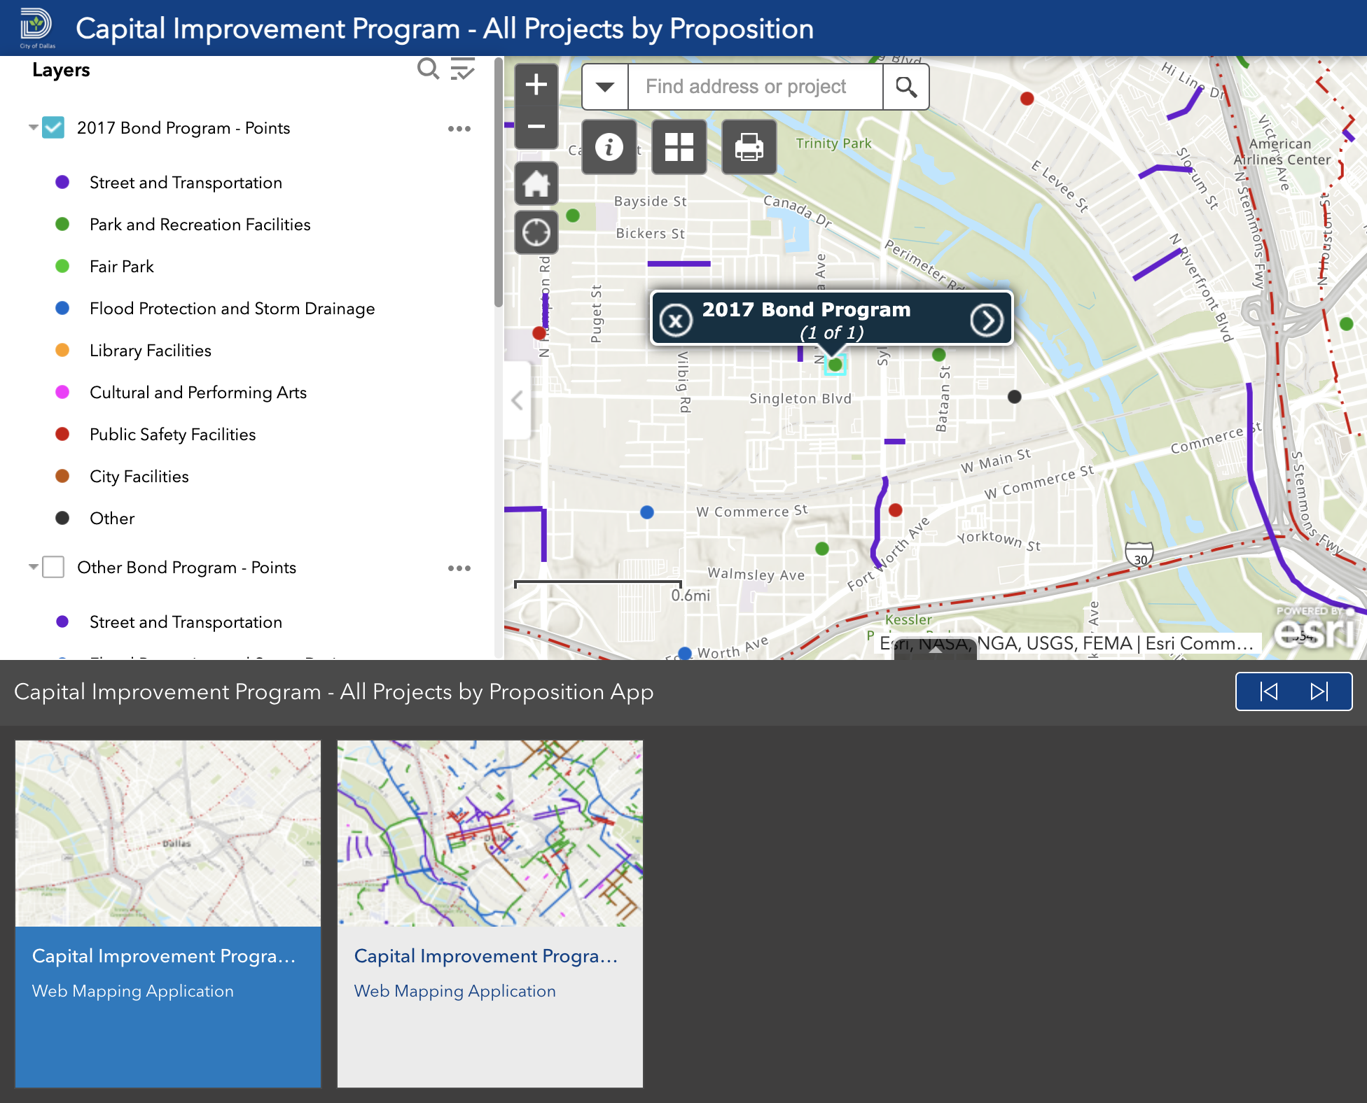This screenshot has width=1367, height=1103.
Task: Select the Cultural and Performing Arts legend entry
Action: tap(198, 393)
